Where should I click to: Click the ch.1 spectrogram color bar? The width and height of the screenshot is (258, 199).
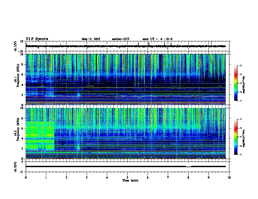click(236, 83)
